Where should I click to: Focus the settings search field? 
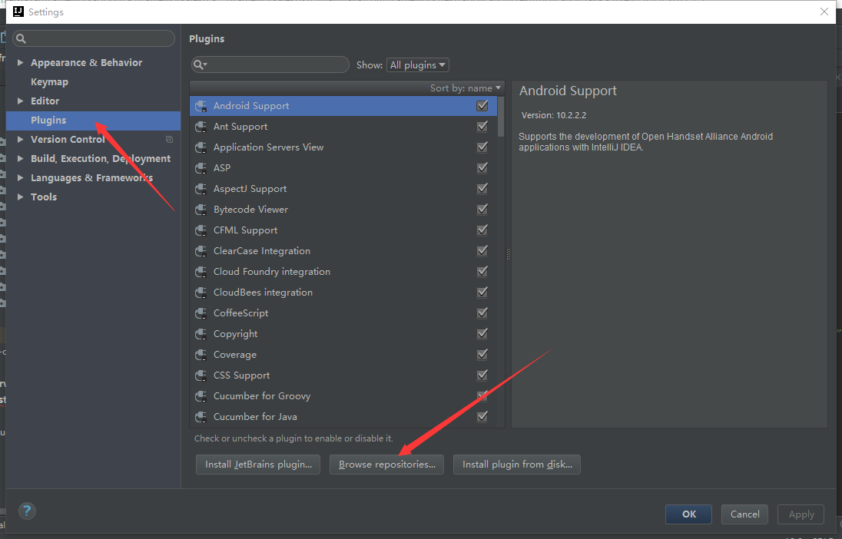[x=94, y=38]
